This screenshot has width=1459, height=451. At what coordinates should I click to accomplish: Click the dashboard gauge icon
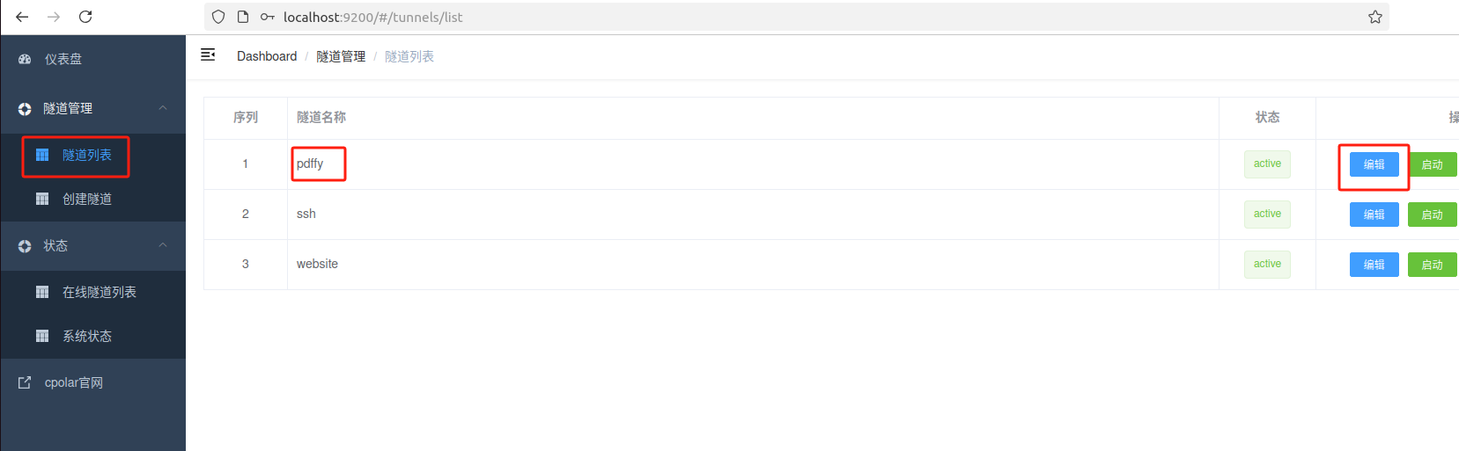tap(25, 59)
